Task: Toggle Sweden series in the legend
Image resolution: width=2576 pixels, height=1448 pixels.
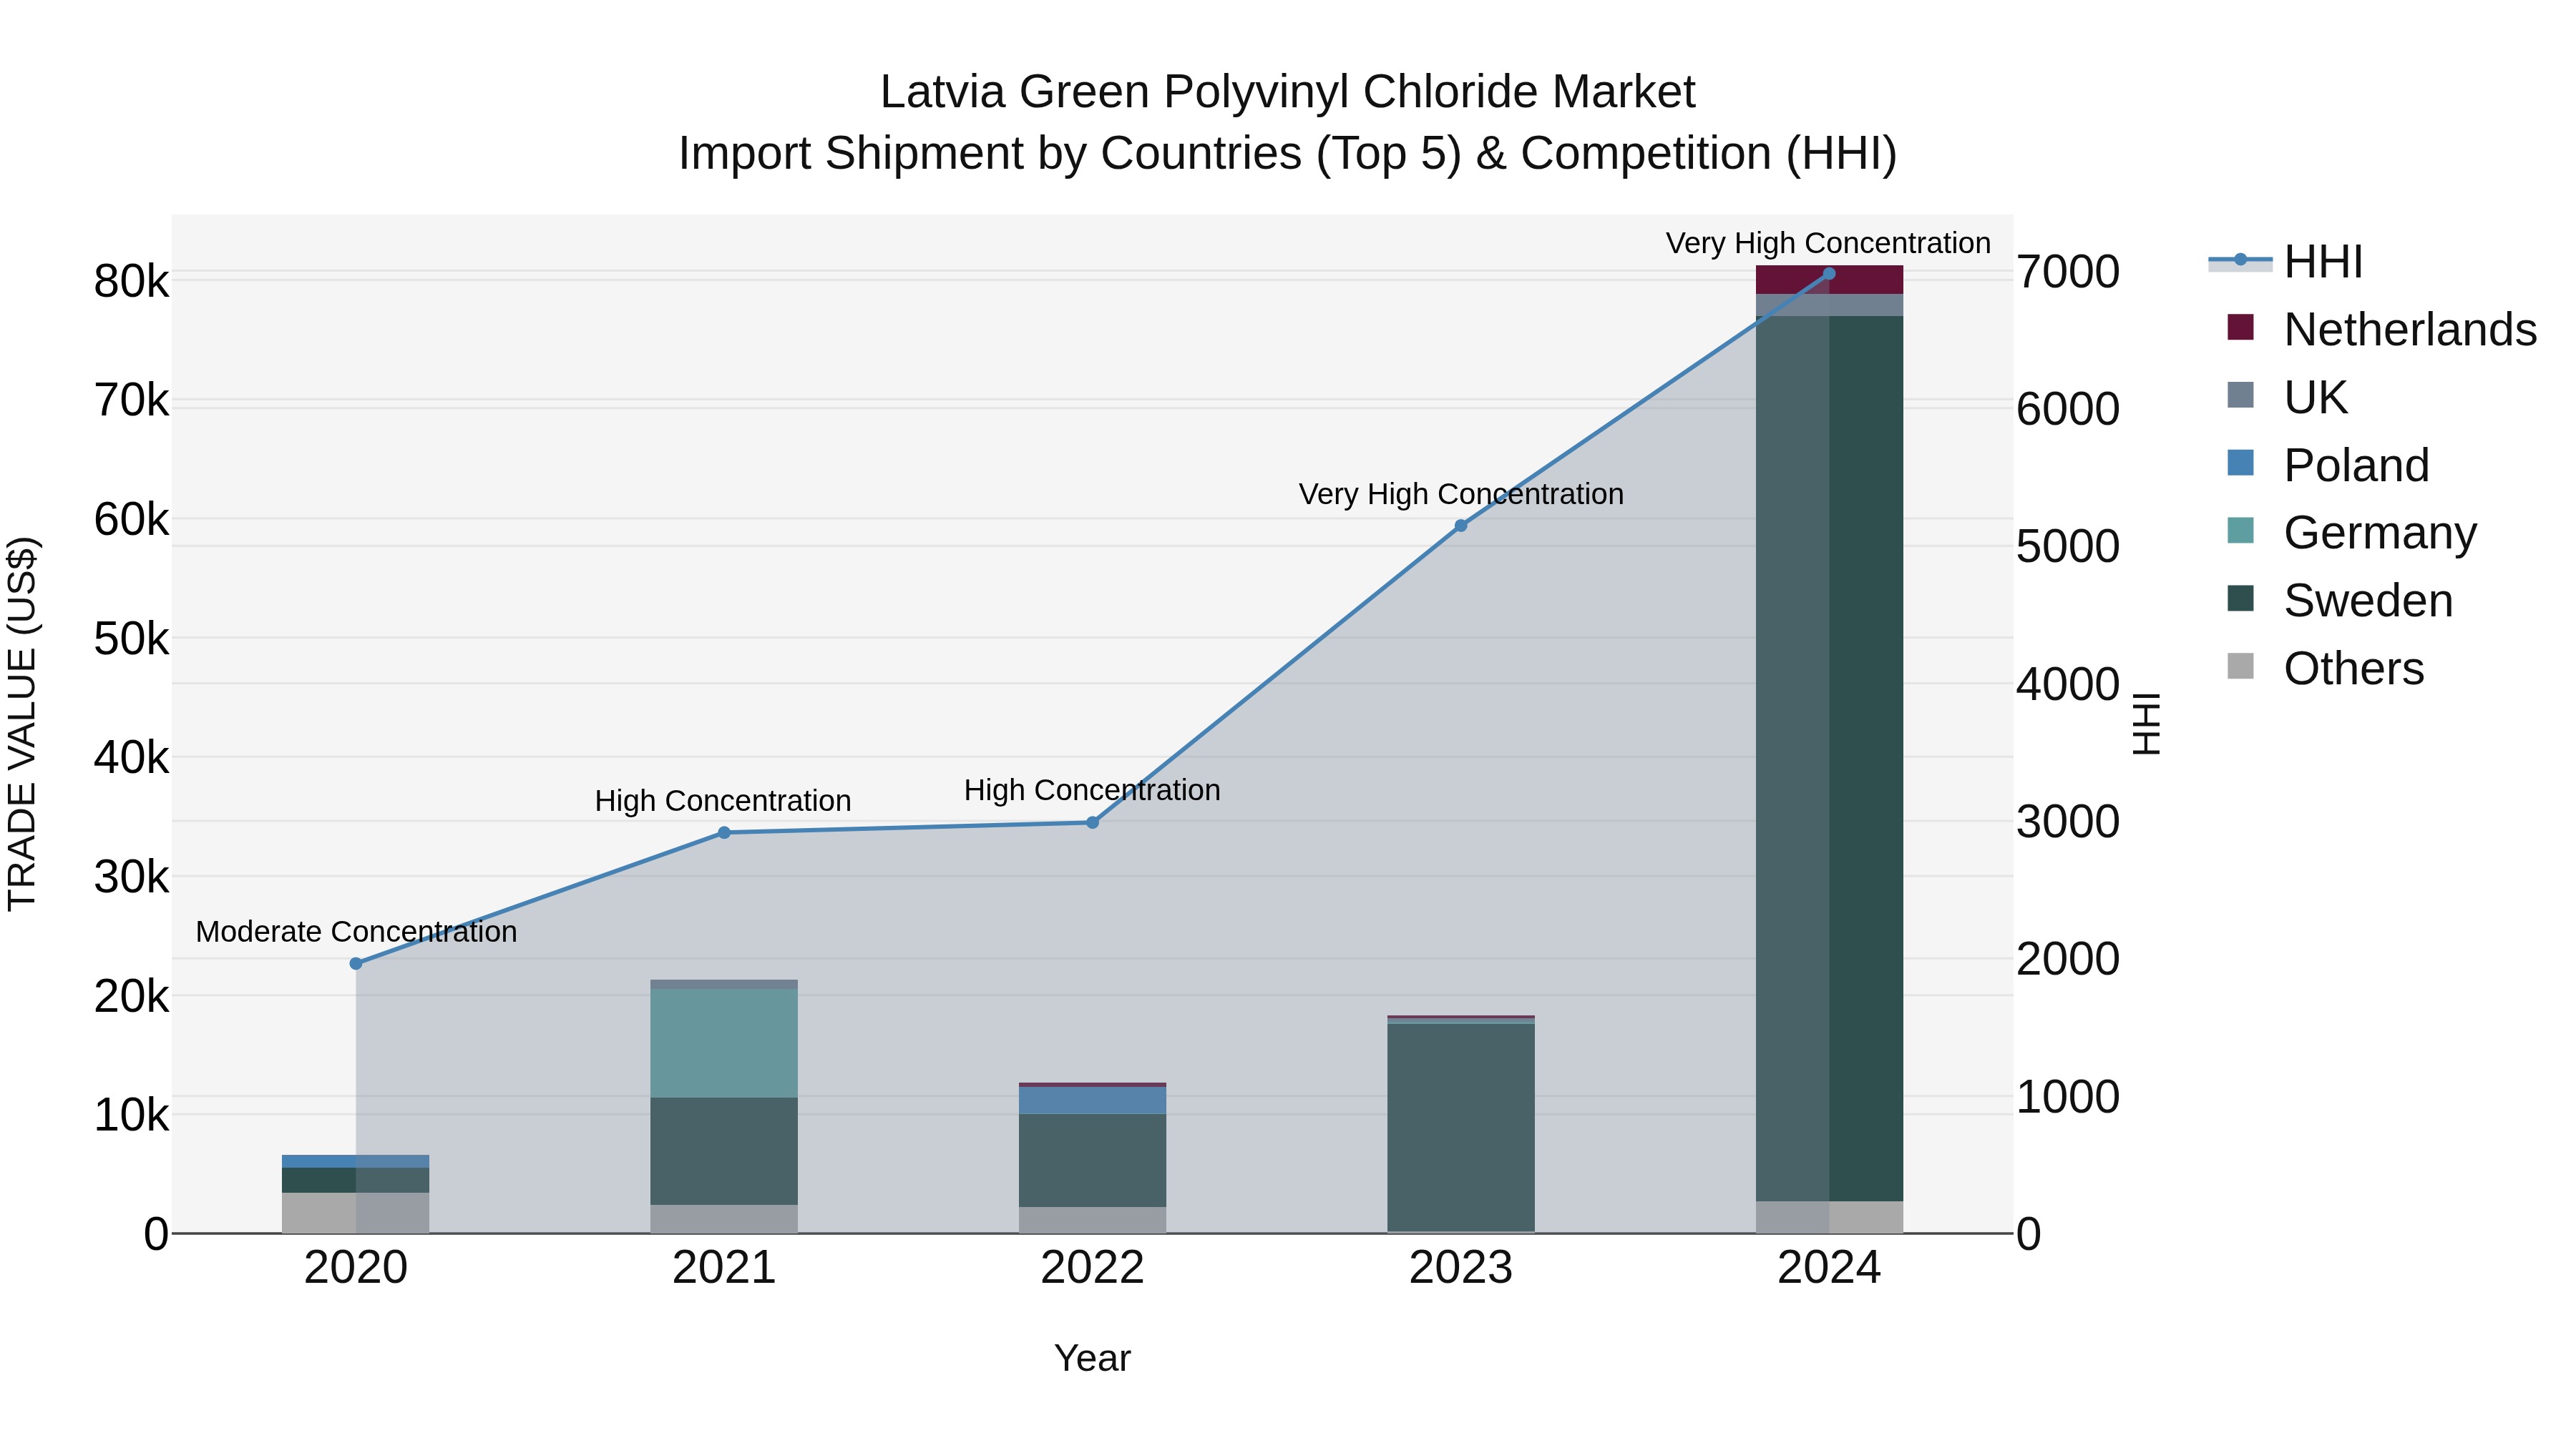Action: (x=2340, y=601)
